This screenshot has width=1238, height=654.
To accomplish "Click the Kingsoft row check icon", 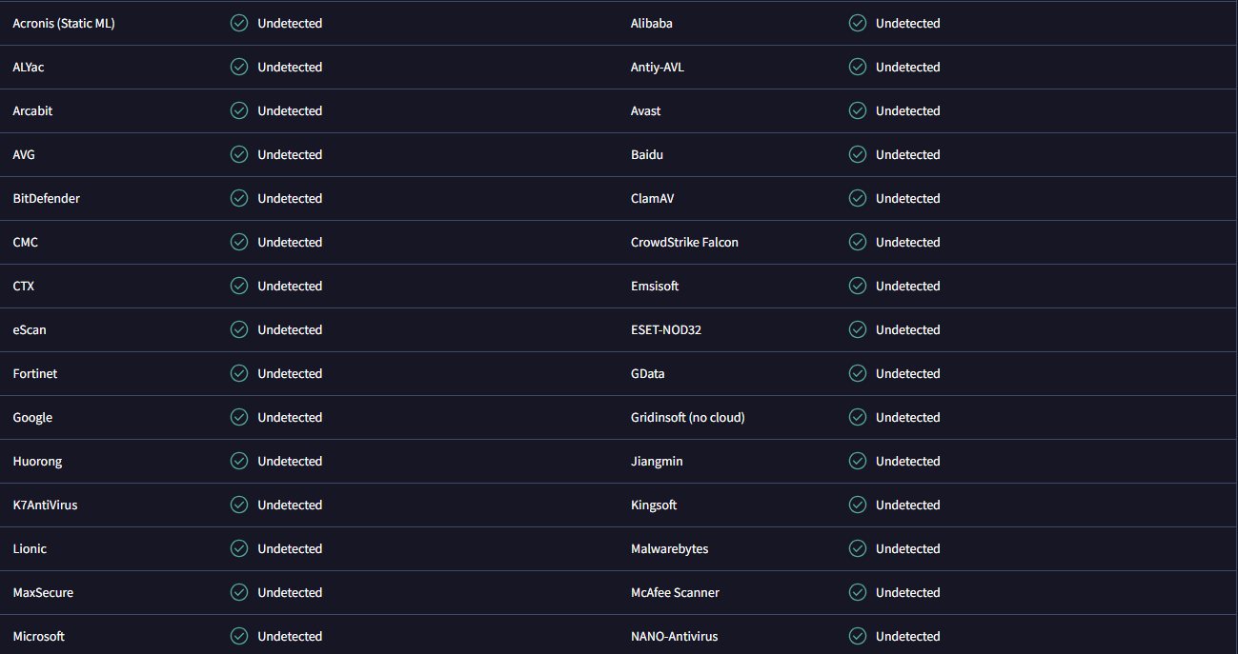I will coord(858,505).
